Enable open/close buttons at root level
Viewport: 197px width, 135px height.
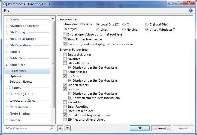click(65, 34)
